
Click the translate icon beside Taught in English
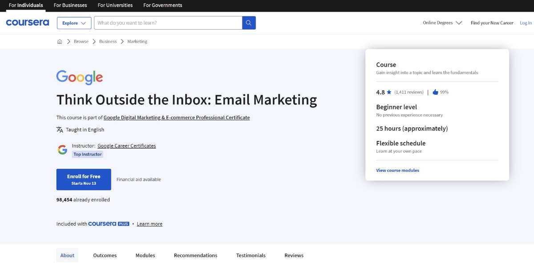tap(60, 130)
